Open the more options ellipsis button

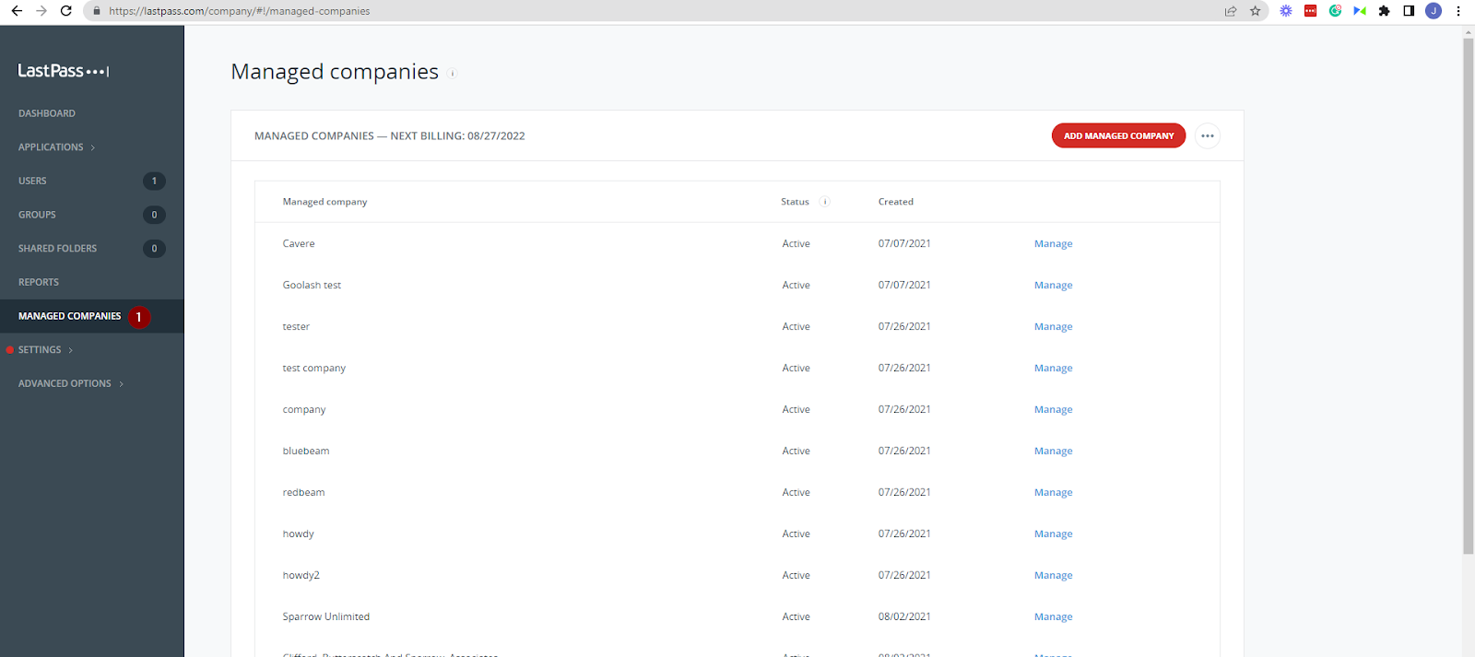pos(1208,135)
